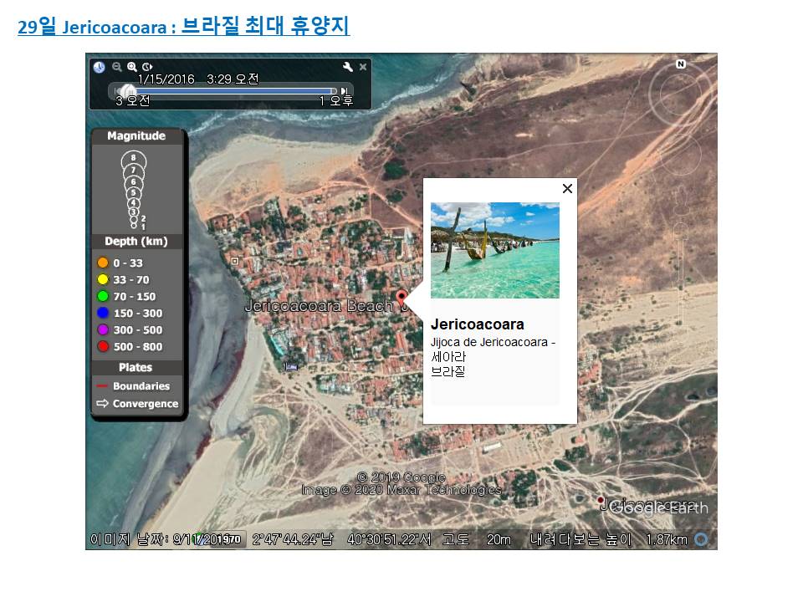Image resolution: width=803 pixels, height=602 pixels.
Task: Close the time slider panel
Action: click(363, 67)
